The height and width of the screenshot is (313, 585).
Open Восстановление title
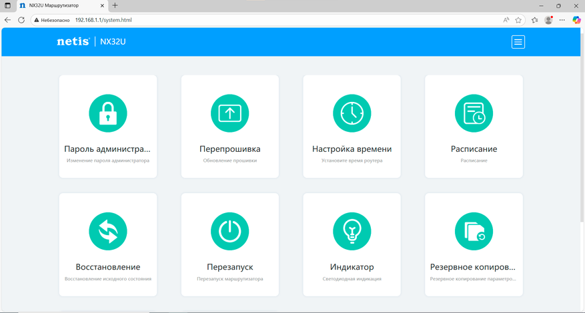pos(108,267)
